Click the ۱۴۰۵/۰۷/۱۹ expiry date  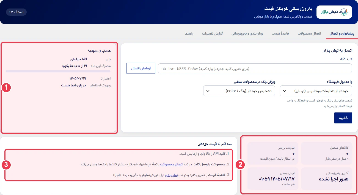coord(78,78)
